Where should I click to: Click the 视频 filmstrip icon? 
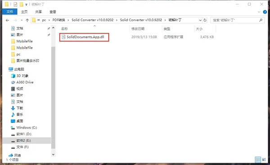[x=13, y=89]
